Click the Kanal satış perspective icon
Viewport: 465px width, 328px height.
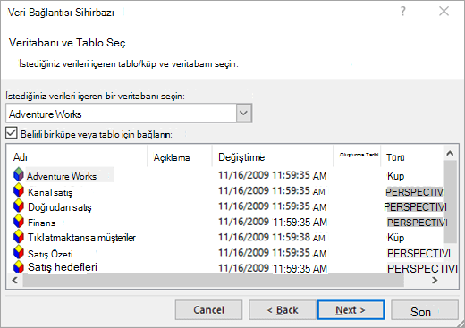click(x=19, y=190)
